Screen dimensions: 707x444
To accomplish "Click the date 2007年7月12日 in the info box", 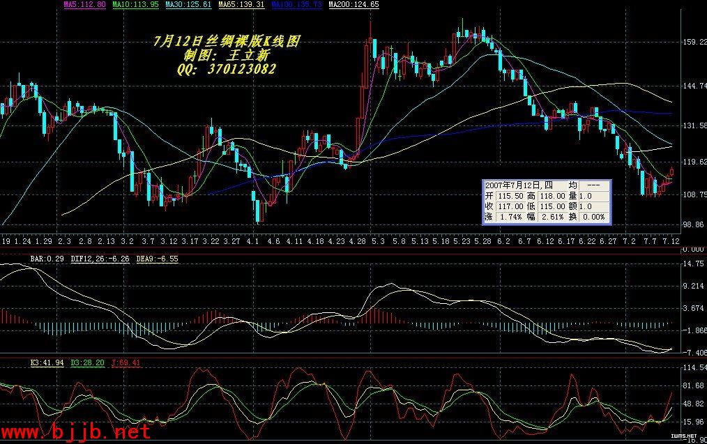I will point(512,185).
